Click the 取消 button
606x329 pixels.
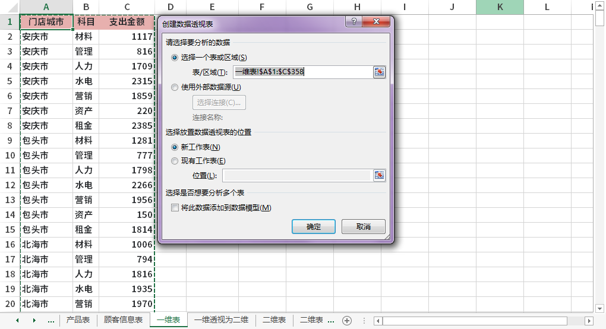[363, 227]
